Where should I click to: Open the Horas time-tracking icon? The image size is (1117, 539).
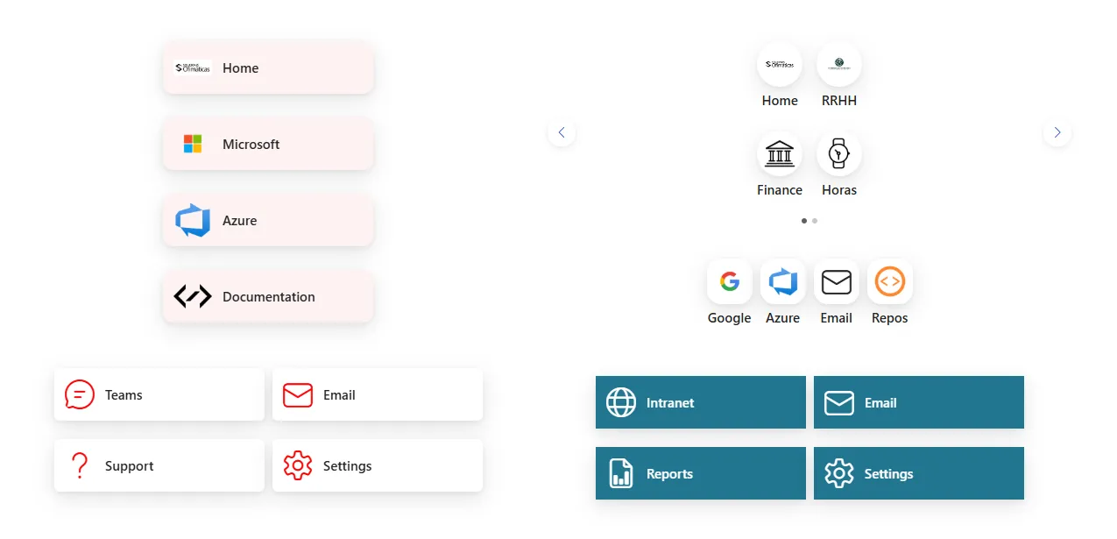(838, 154)
